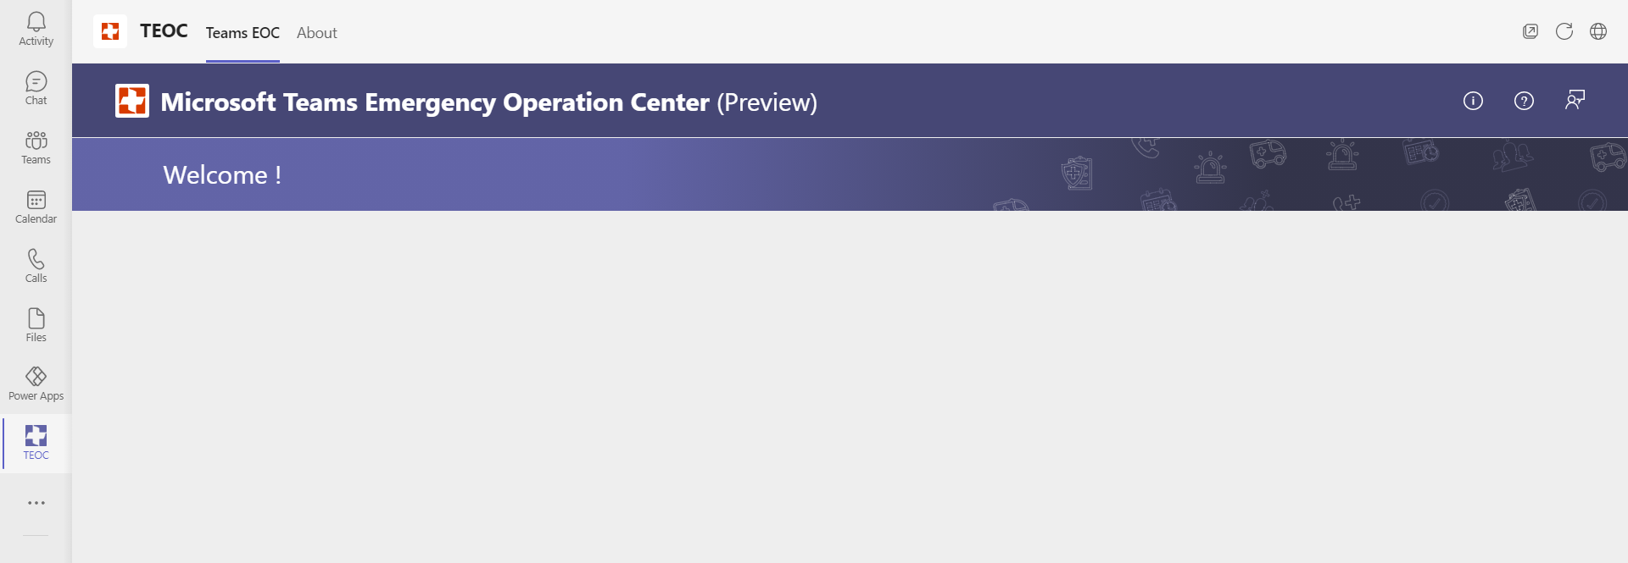Viewport: 1628px width, 563px height.
Task: Send feedback via the person-chat icon
Action: (x=1575, y=100)
